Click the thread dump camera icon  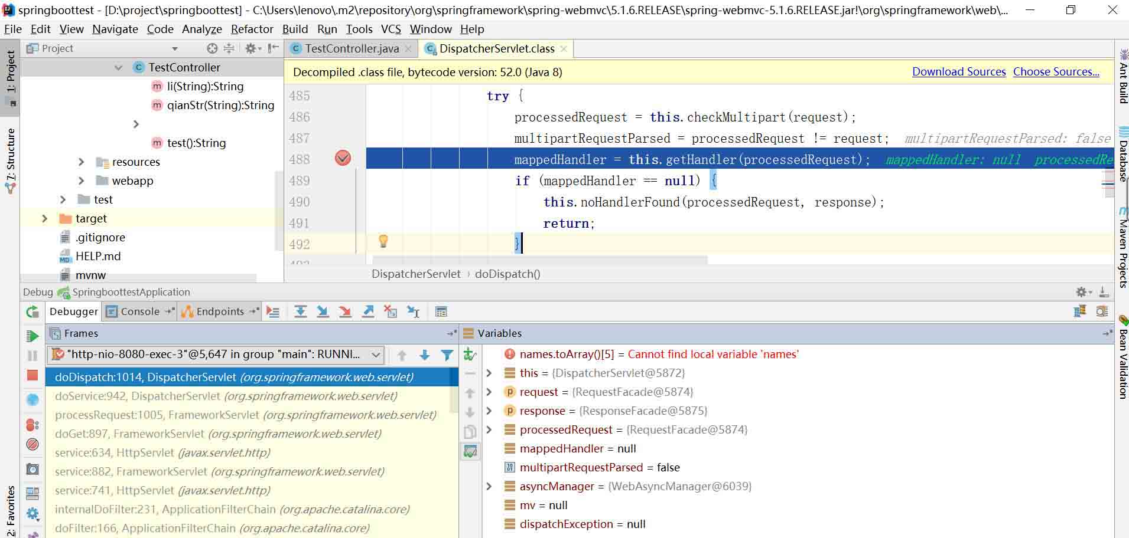(32, 469)
